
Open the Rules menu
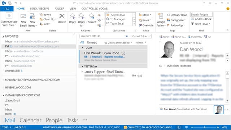pyautogui.click(x=145, y=20)
